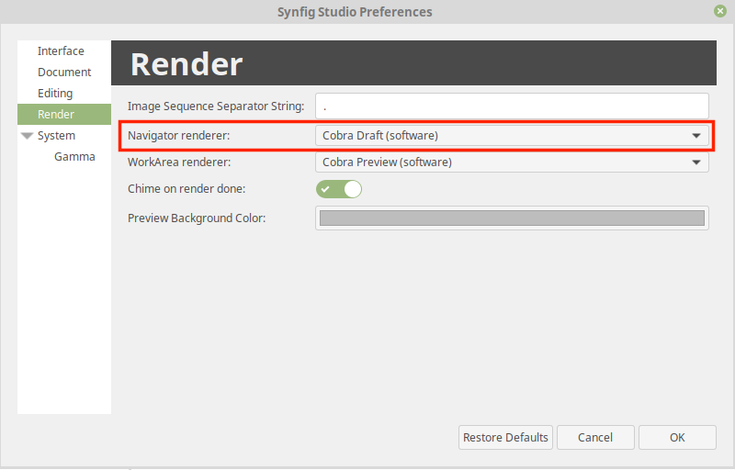Click the Image Sequence Separator String field

(512, 106)
